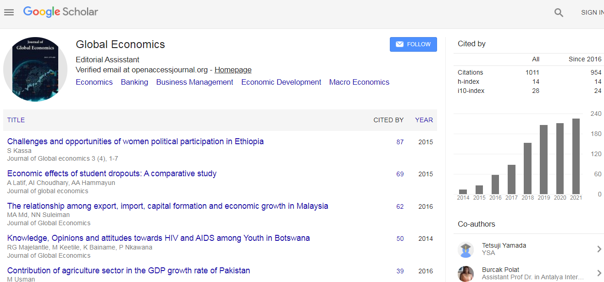This screenshot has height=282, width=604.
Task: Select the Macro Economics interest tag
Action: 359,82
